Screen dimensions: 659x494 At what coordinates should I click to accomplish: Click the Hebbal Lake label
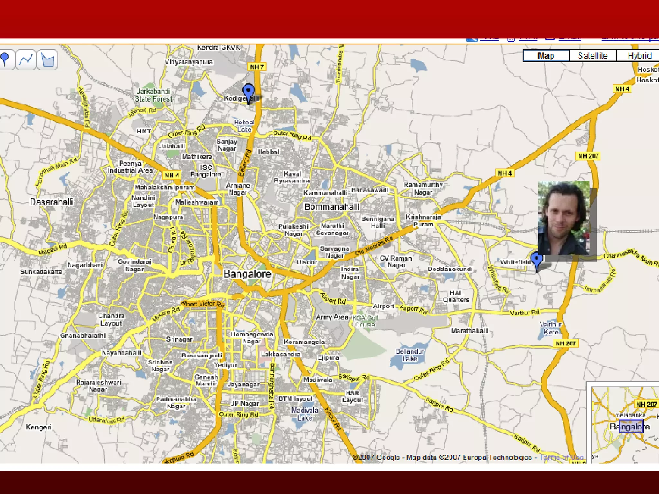(x=244, y=126)
